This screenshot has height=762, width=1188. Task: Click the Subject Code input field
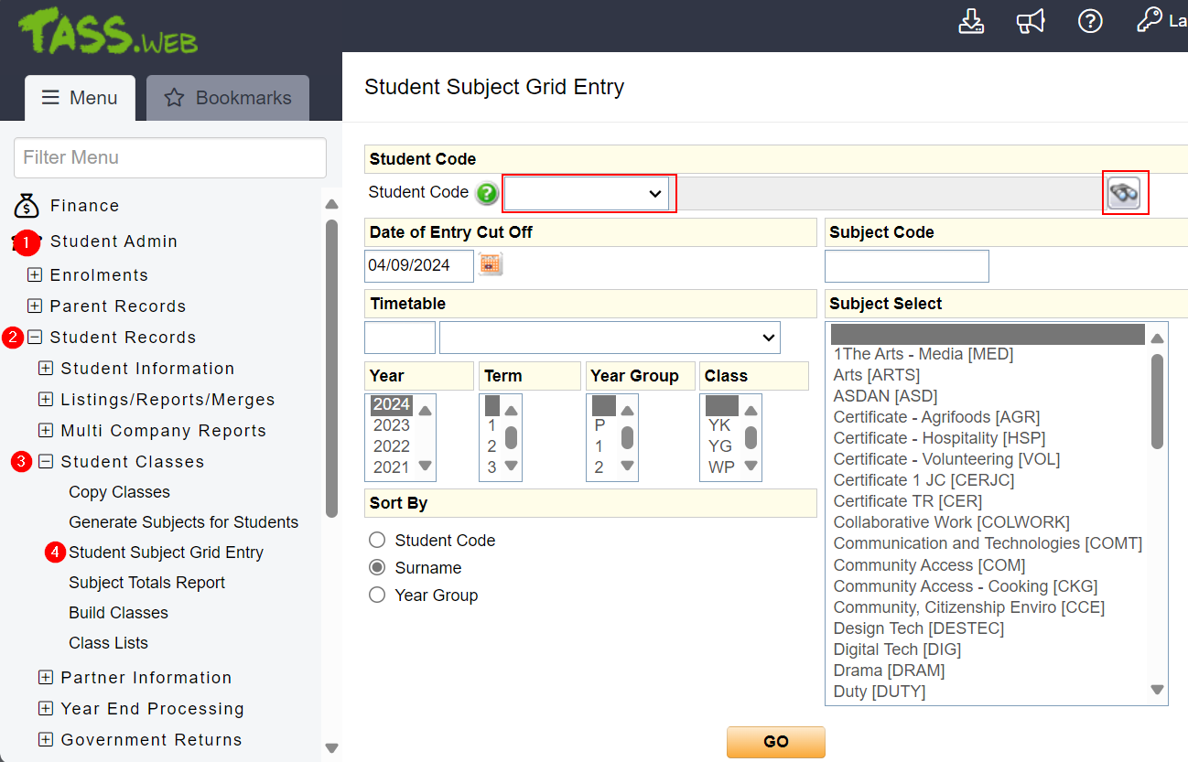907,265
